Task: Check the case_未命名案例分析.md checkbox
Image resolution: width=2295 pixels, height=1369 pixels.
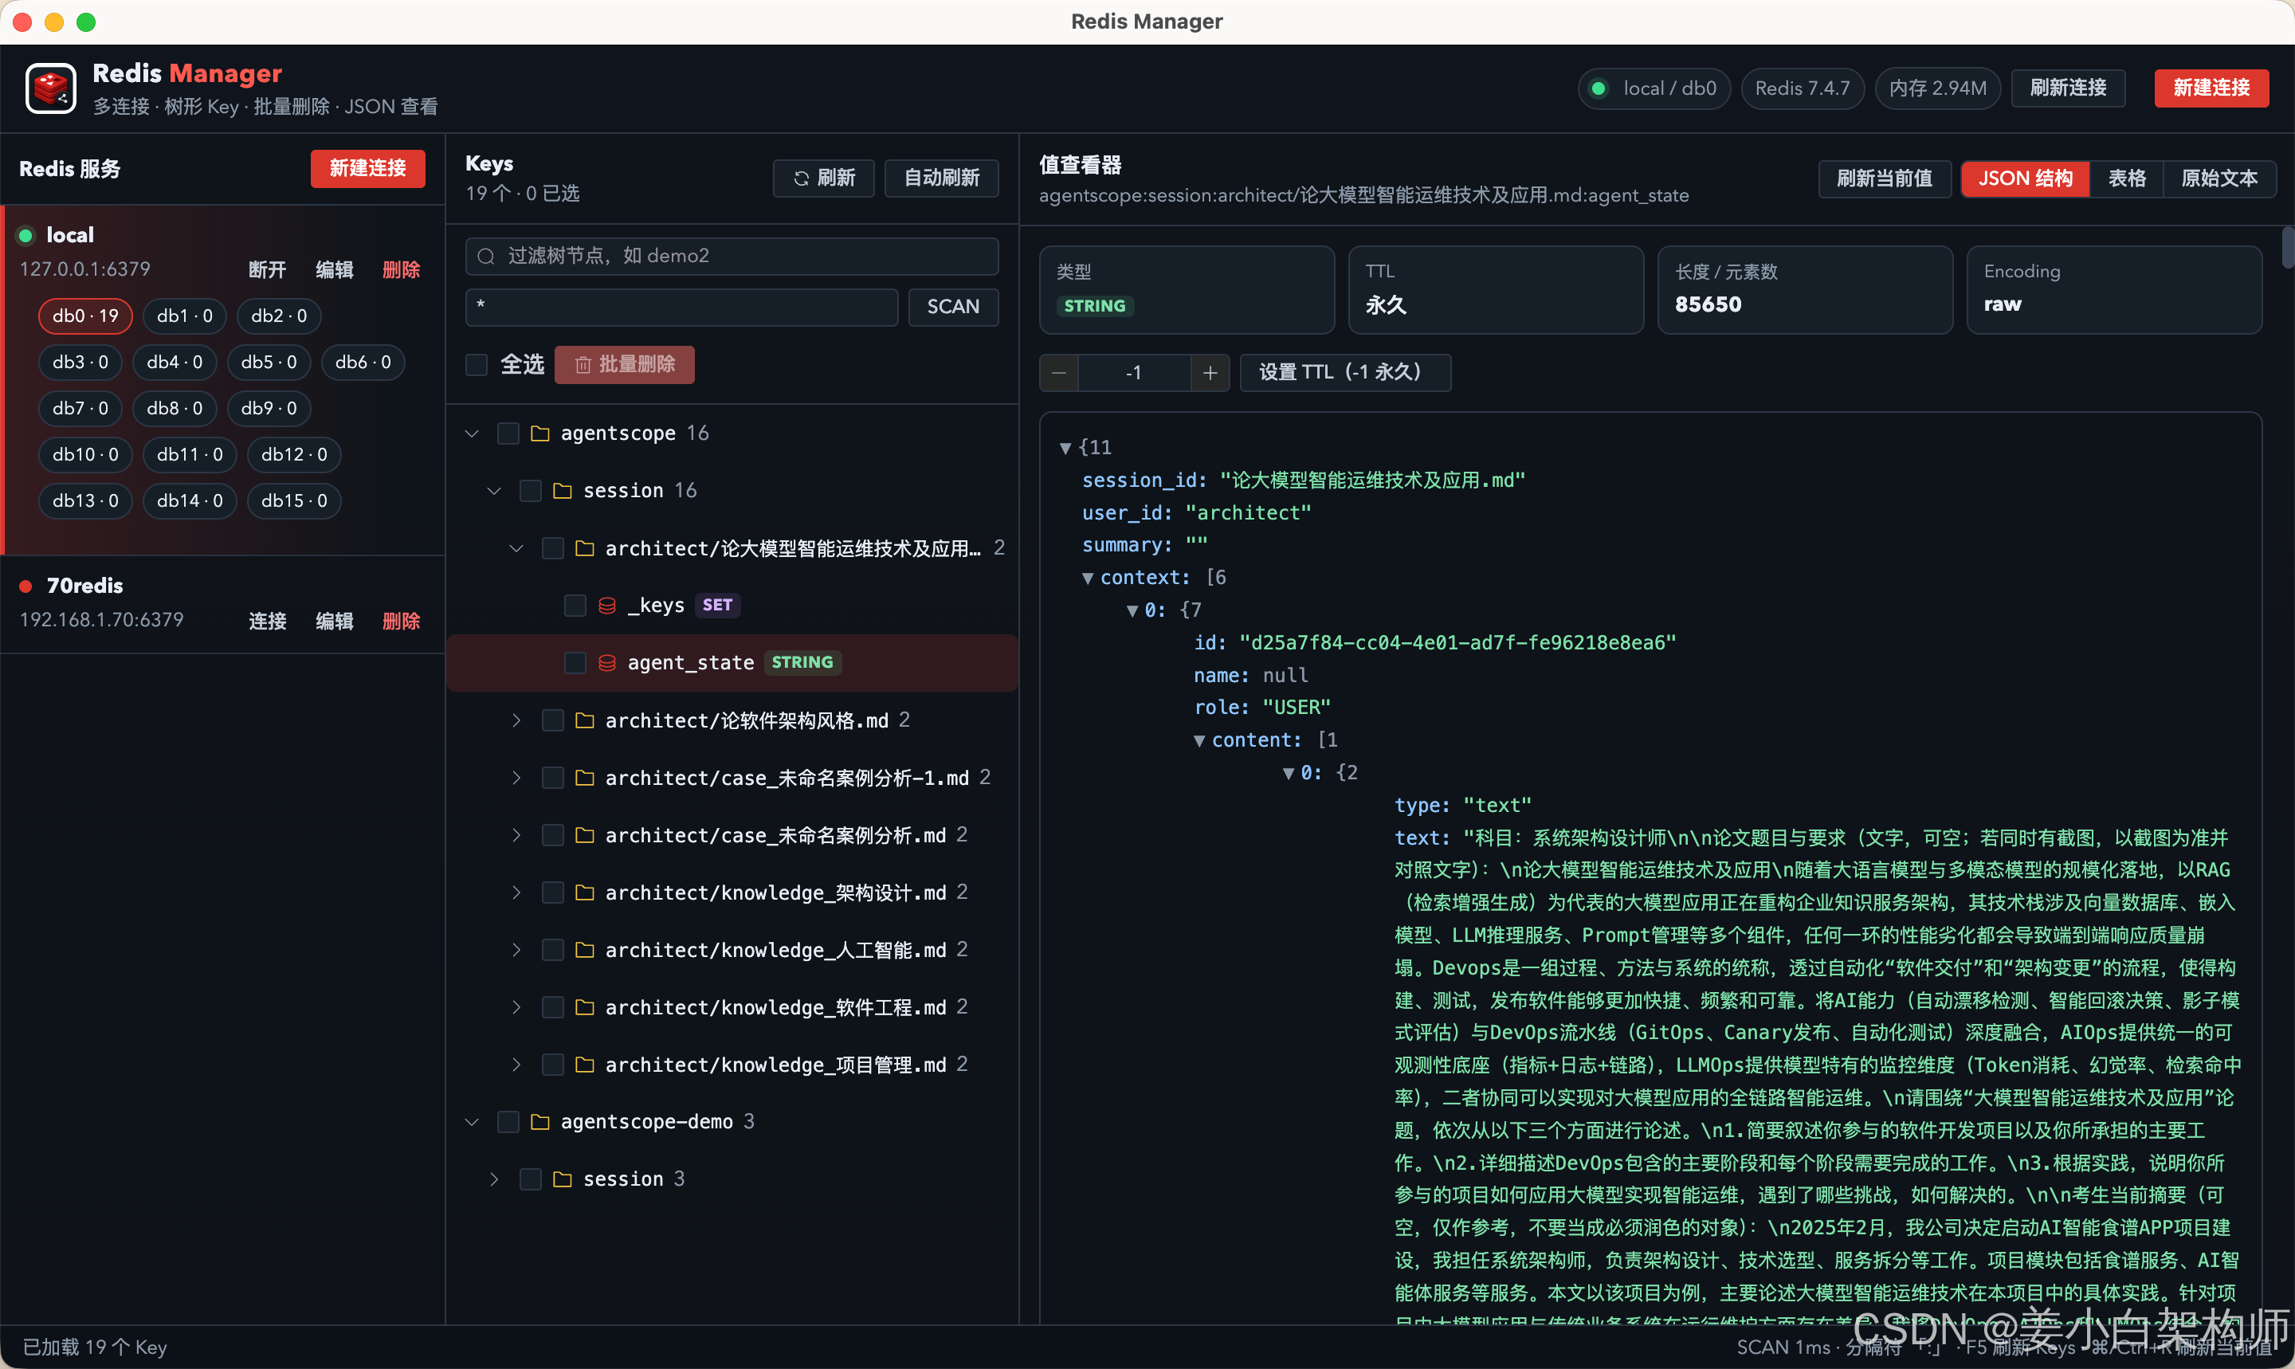Action: pyautogui.click(x=552, y=835)
